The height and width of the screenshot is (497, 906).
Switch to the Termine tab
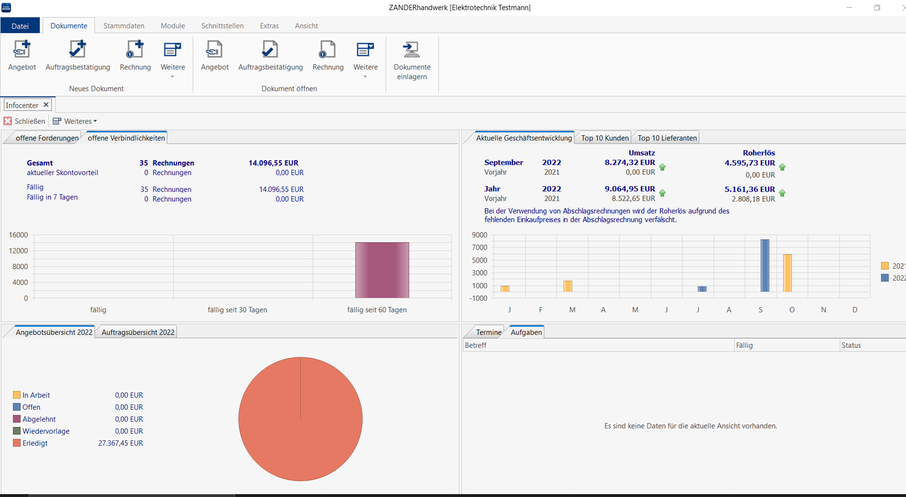click(x=488, y=332)
